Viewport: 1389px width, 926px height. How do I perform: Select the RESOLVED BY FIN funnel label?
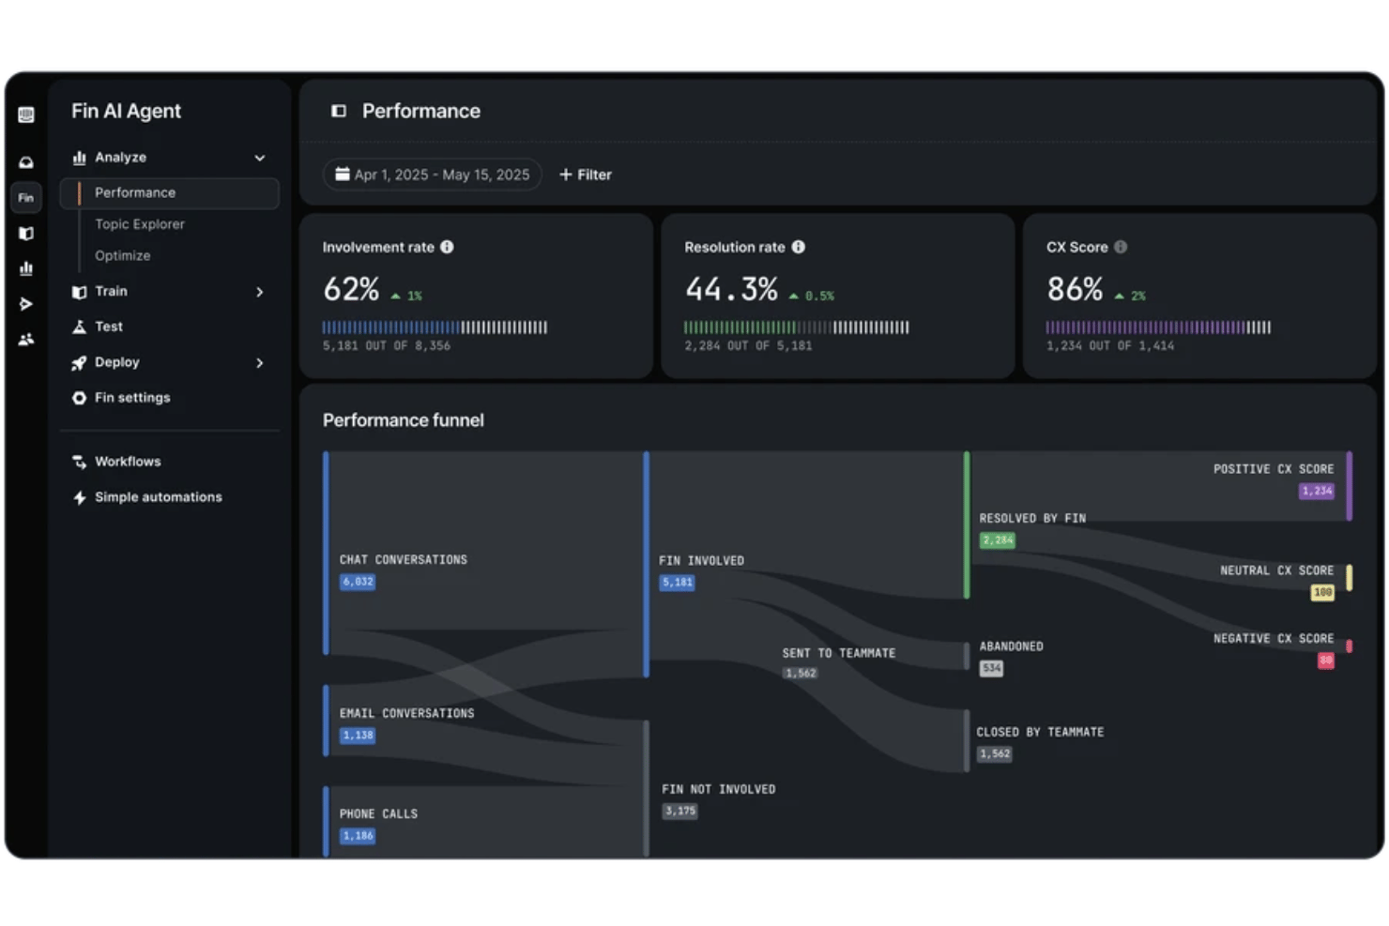pyautogui.click(x=1032, y=519)
